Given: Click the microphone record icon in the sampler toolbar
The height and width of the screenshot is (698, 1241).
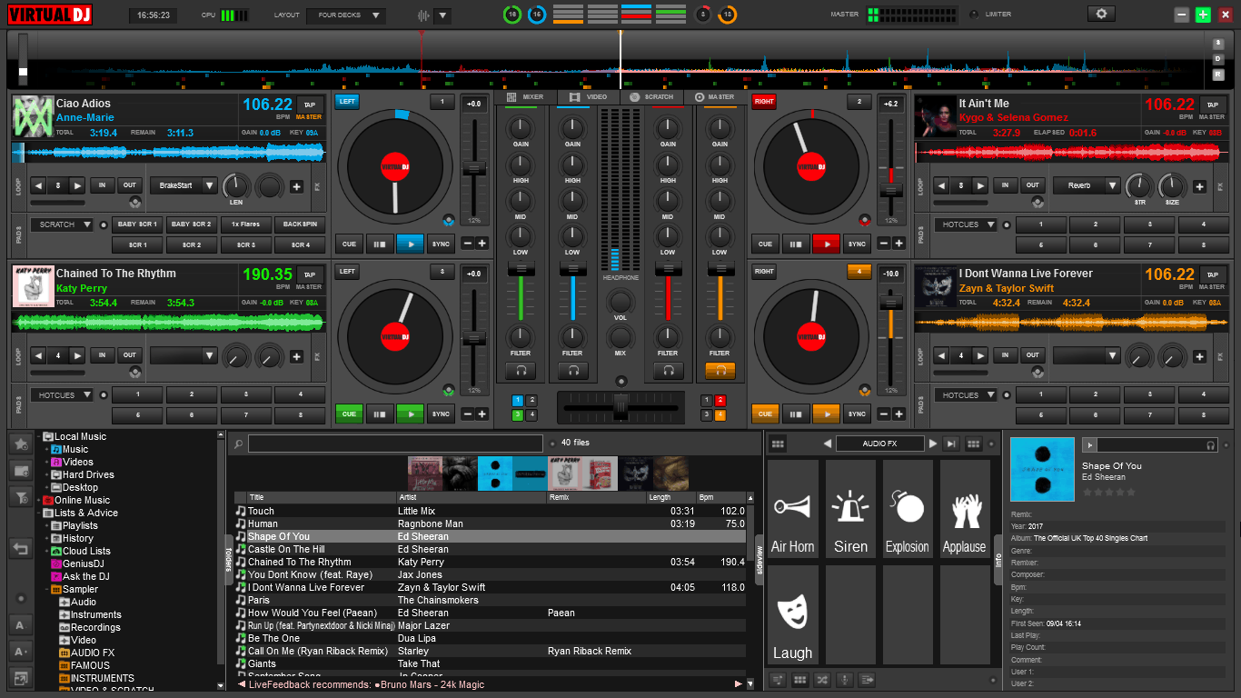Looking at the screenshot, I should [x=845, y=680].
